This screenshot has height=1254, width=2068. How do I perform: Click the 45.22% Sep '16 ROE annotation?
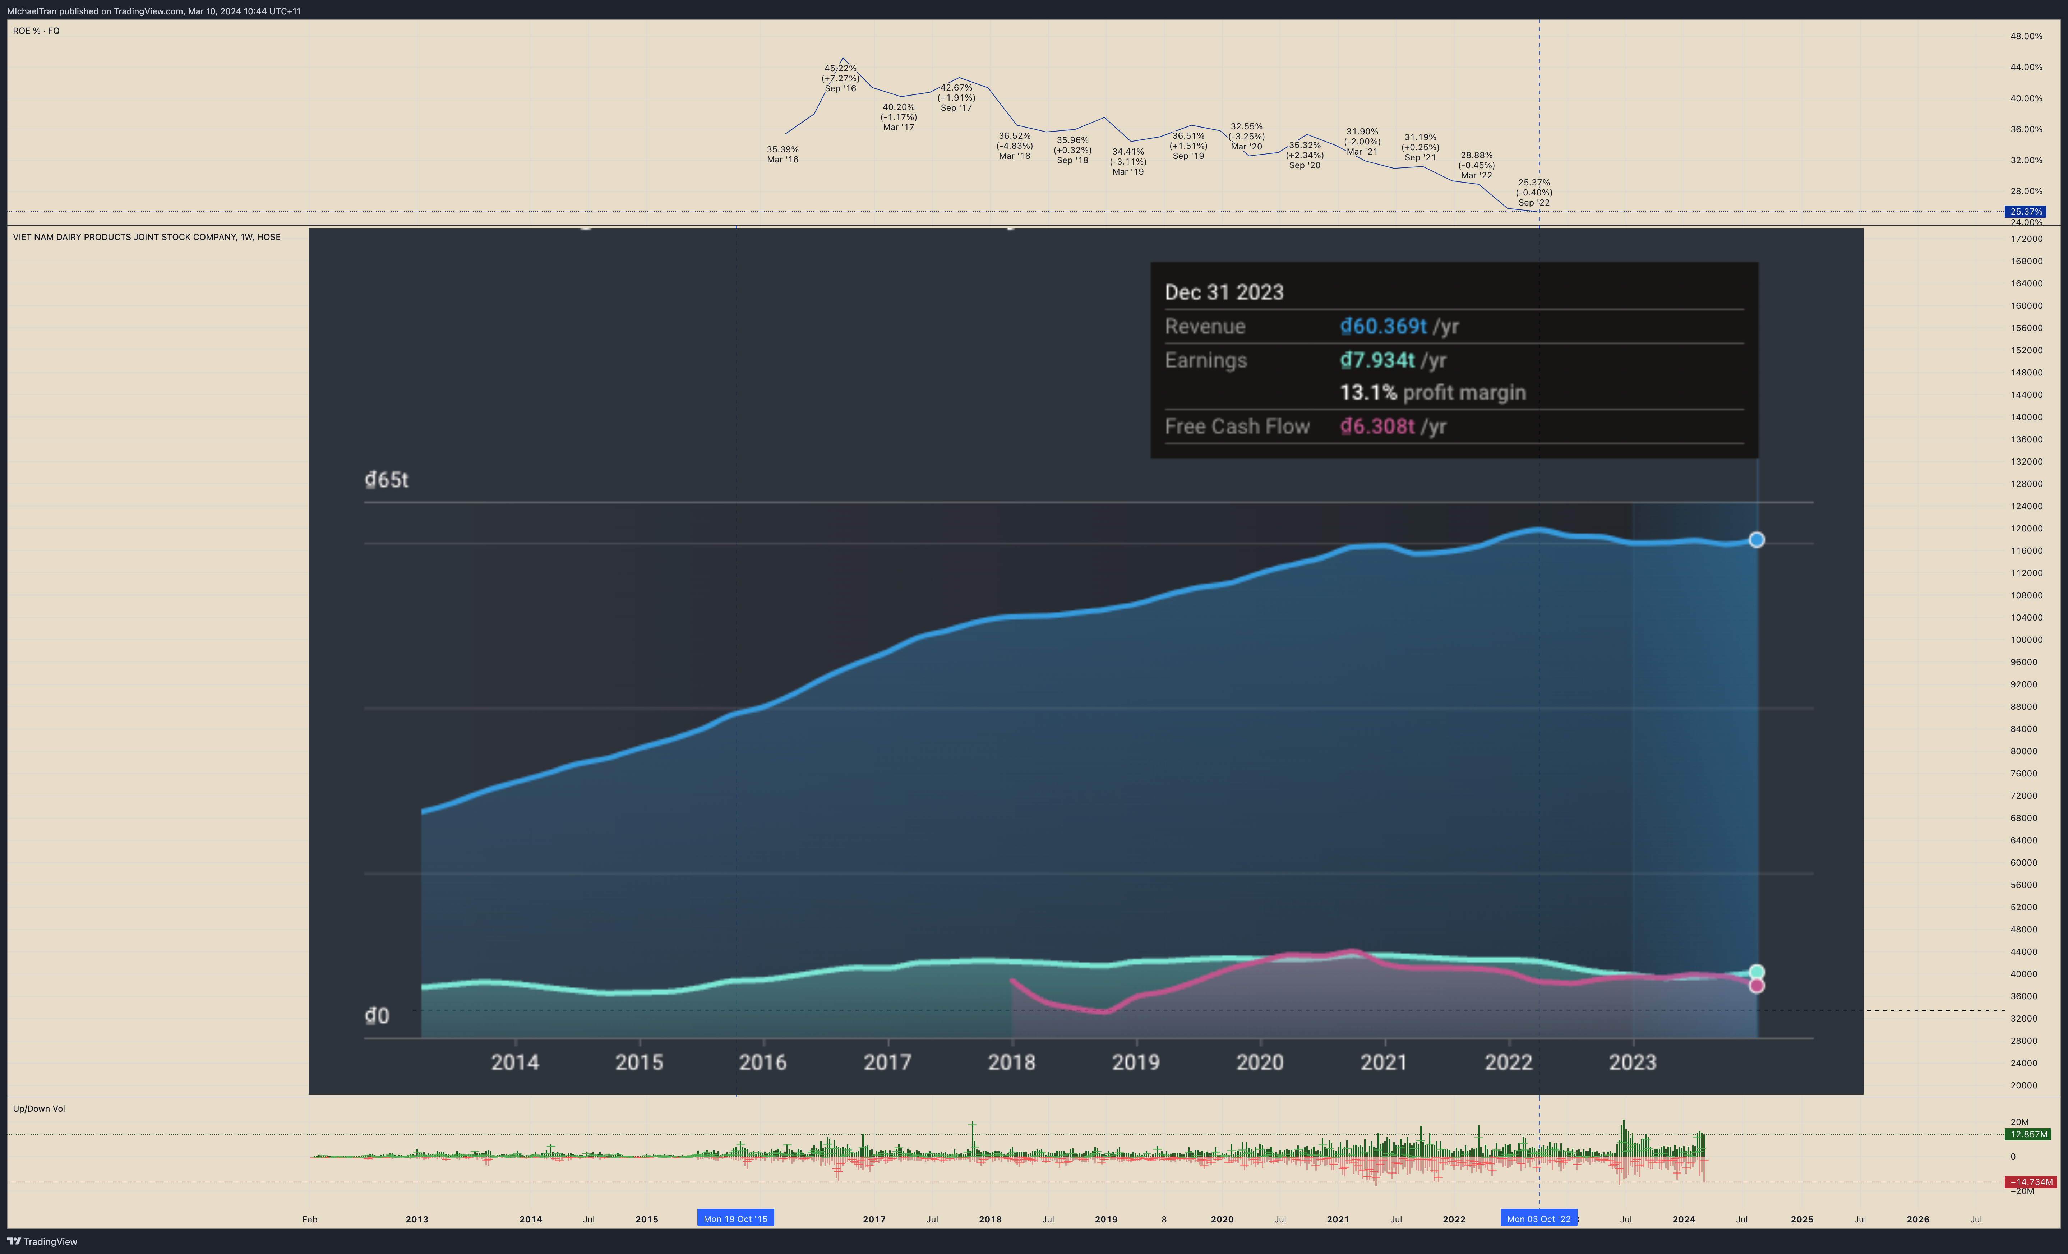(840, 78)
